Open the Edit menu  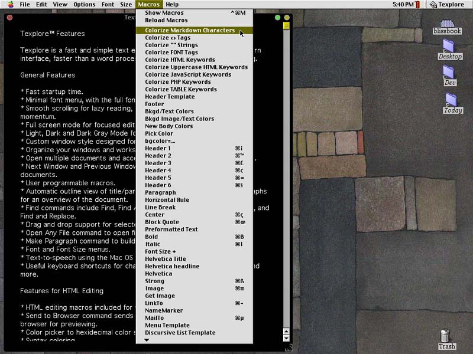[x=41, y=4]
